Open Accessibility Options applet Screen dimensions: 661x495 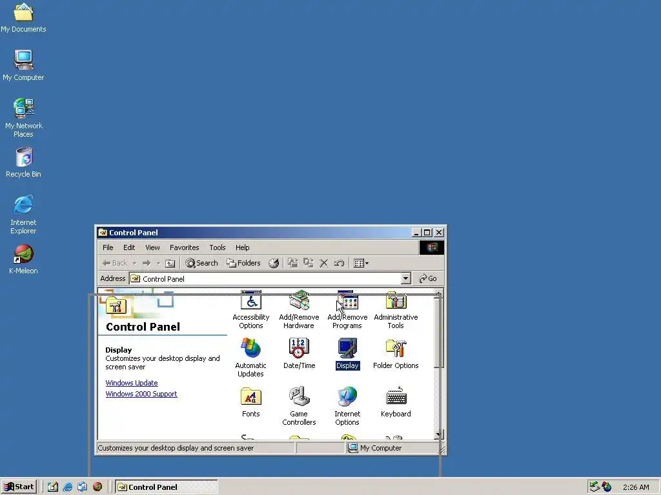(251, 309)
